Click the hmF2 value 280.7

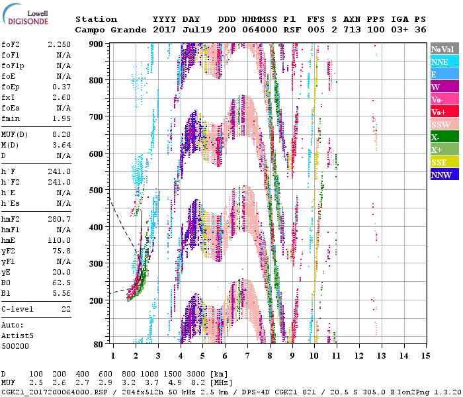click(x=59, y=218)
